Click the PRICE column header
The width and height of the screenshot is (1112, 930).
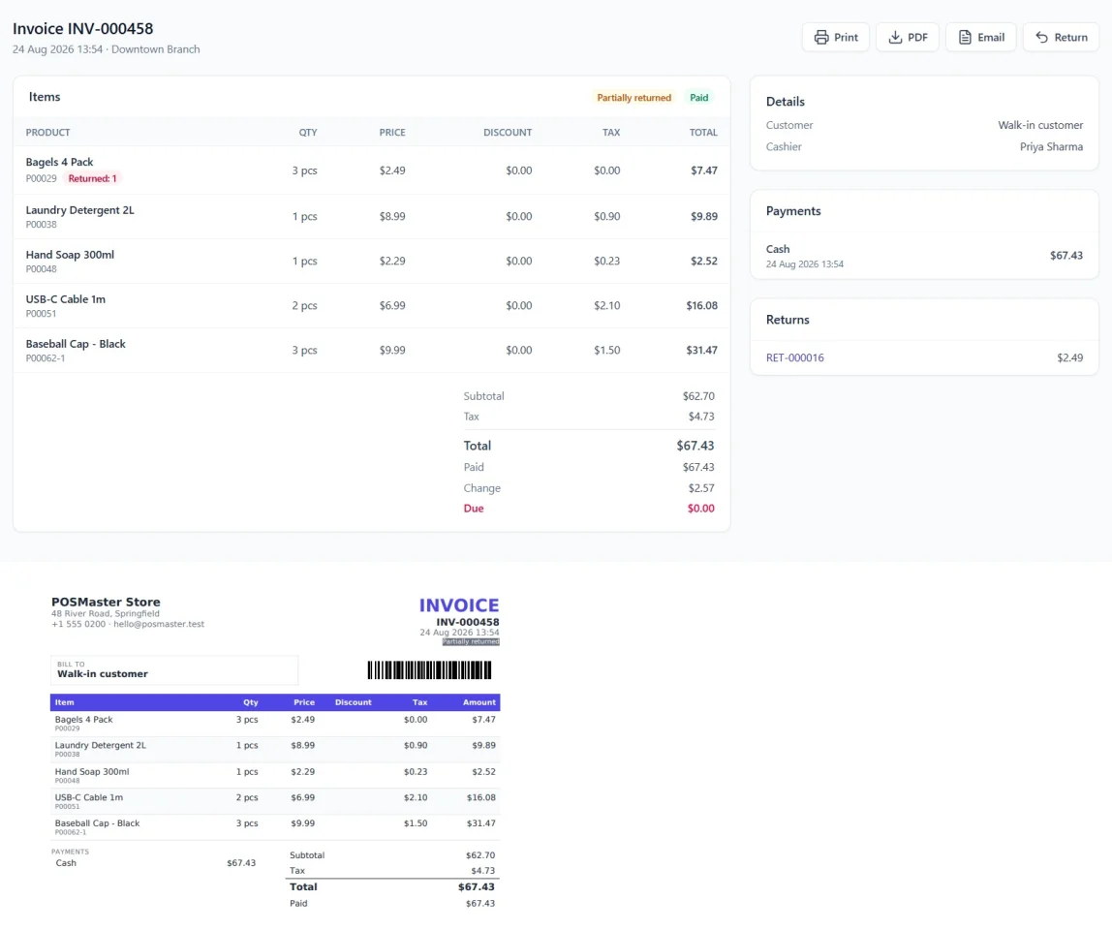(x=392, y=133)
